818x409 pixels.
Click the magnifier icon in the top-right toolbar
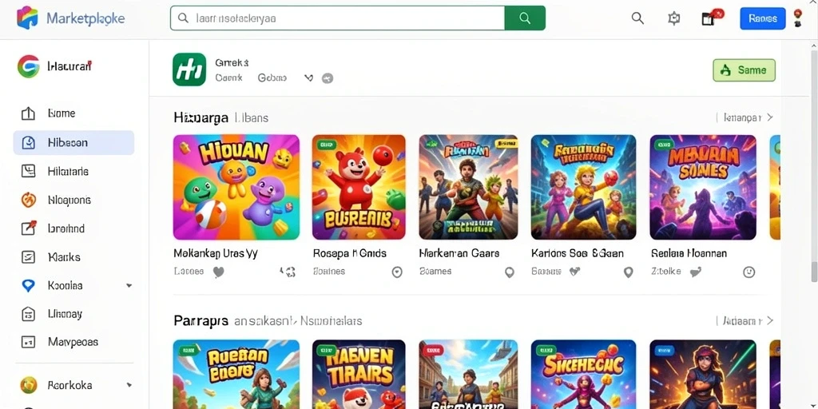pos(637,18)
